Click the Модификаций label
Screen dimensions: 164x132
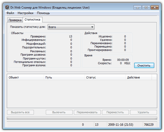(x=36, y=44)
